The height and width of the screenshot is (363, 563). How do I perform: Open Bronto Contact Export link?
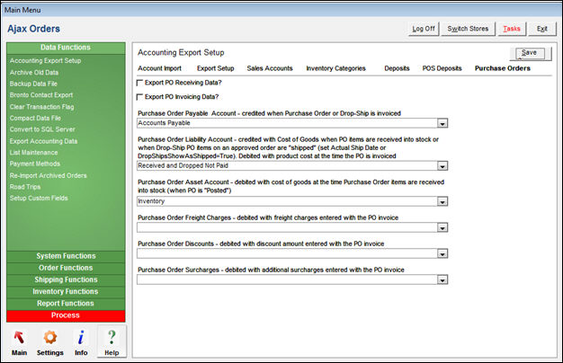pyautogui.click(x=41, y=95)
